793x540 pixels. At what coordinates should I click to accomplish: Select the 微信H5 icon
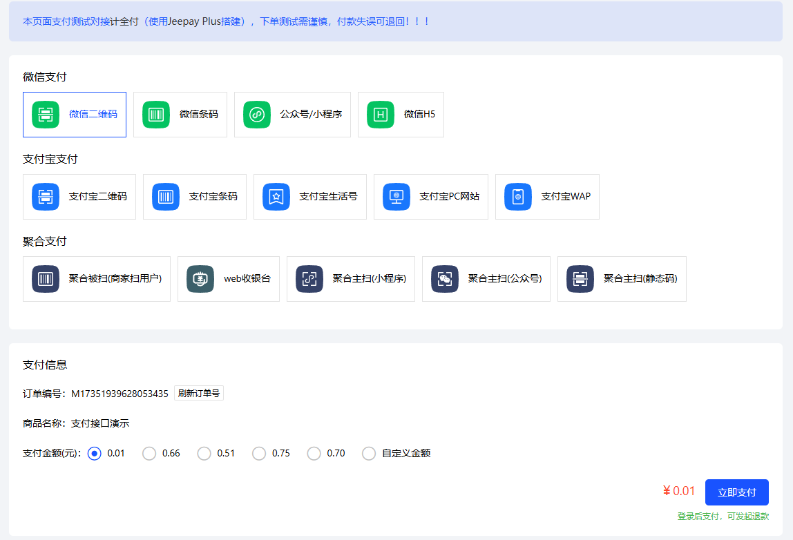[381, 115]
